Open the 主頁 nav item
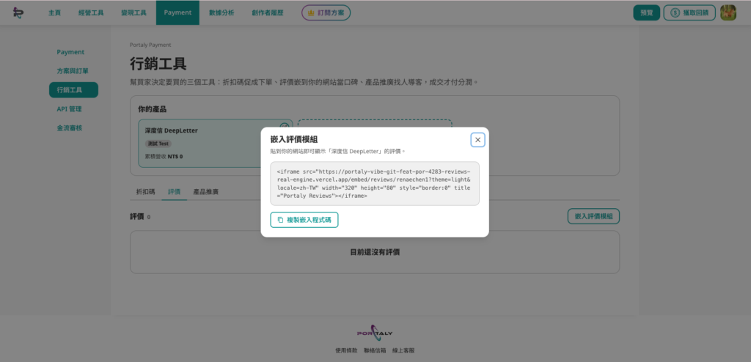 [54, 13]
